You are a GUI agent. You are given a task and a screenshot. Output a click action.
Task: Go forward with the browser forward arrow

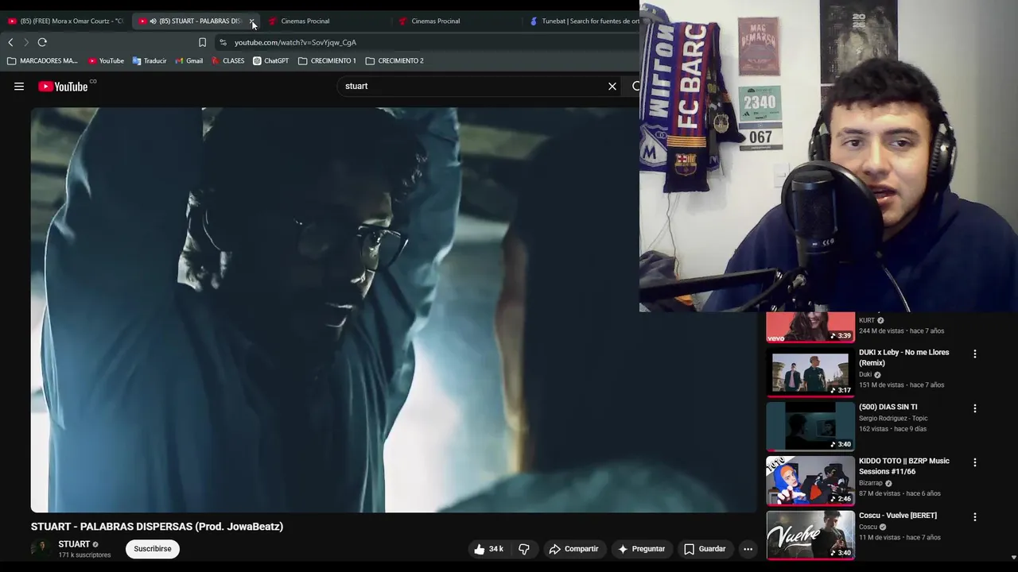pos(26,42)
